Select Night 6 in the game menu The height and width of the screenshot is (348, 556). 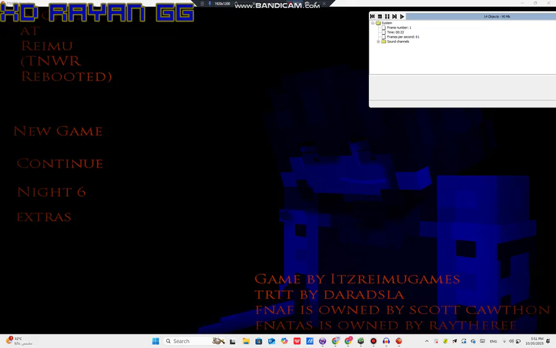[51, 192]
